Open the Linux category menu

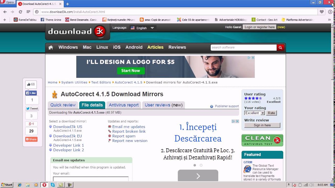point(102,47)
